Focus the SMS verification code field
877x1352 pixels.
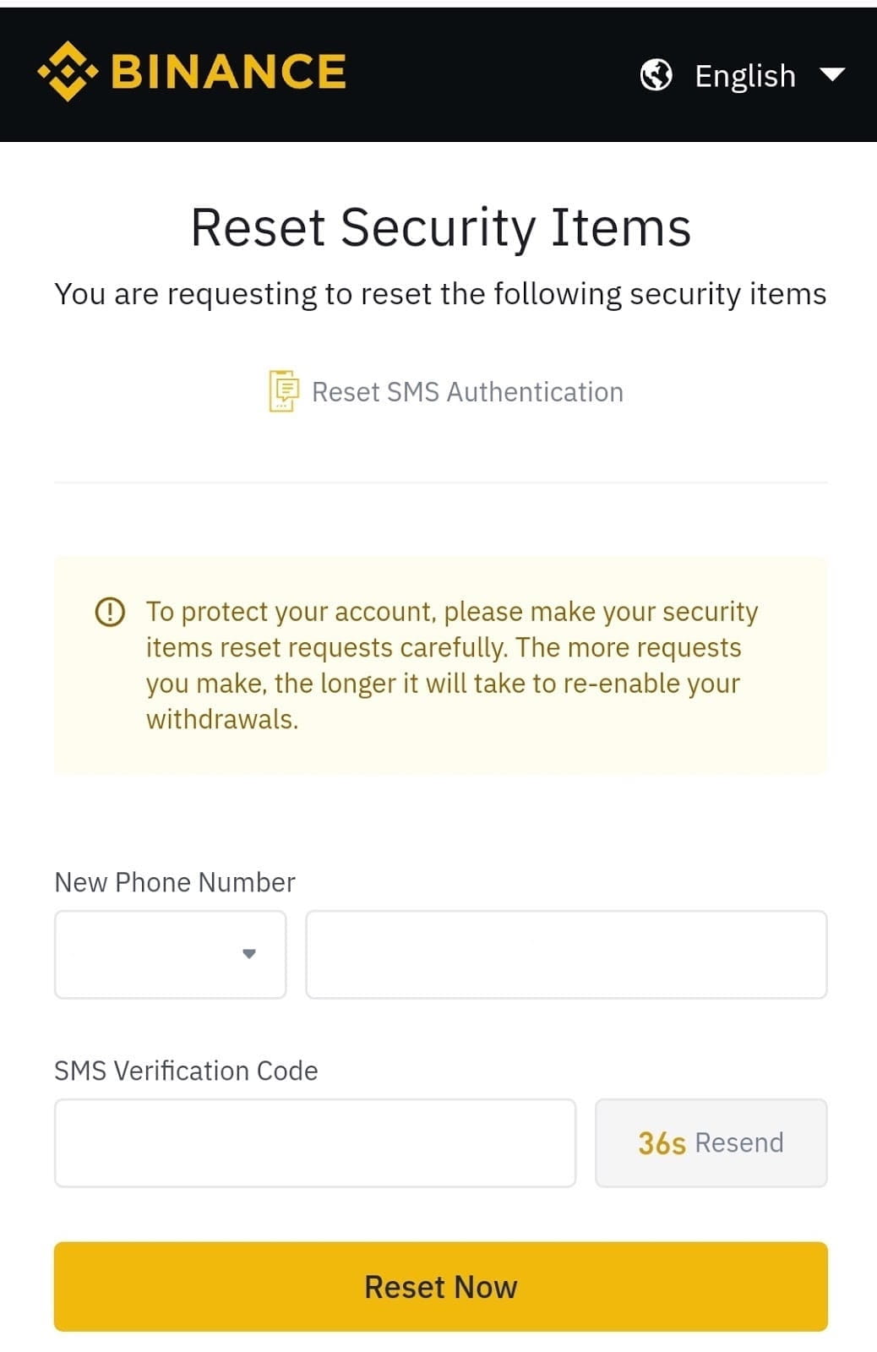click(x=314, y=1142)
